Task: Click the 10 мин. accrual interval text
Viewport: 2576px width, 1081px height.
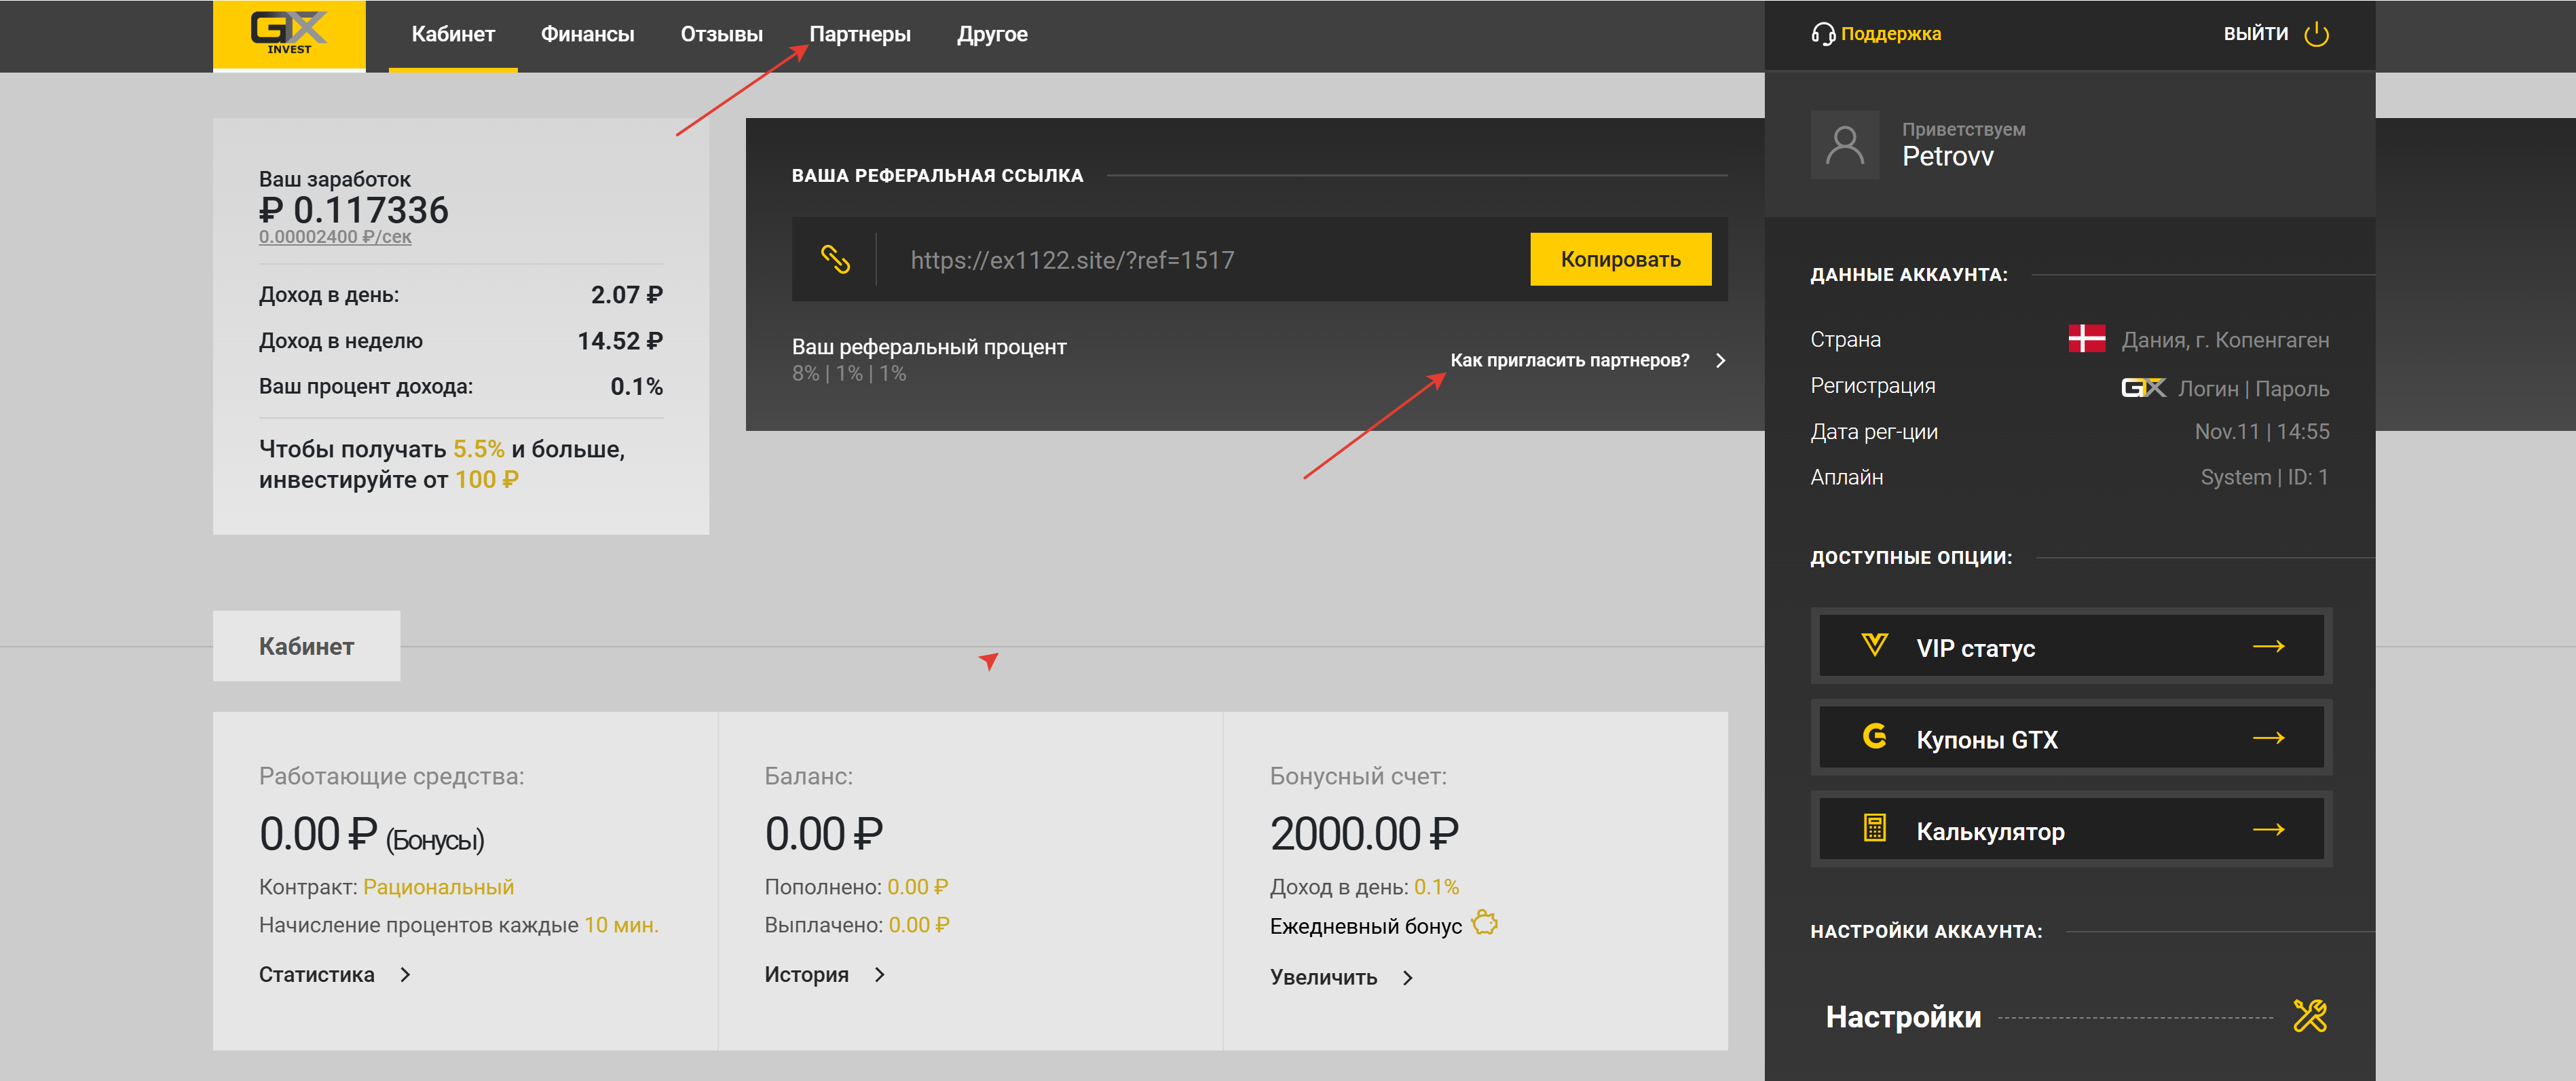Action: [621, 925]
